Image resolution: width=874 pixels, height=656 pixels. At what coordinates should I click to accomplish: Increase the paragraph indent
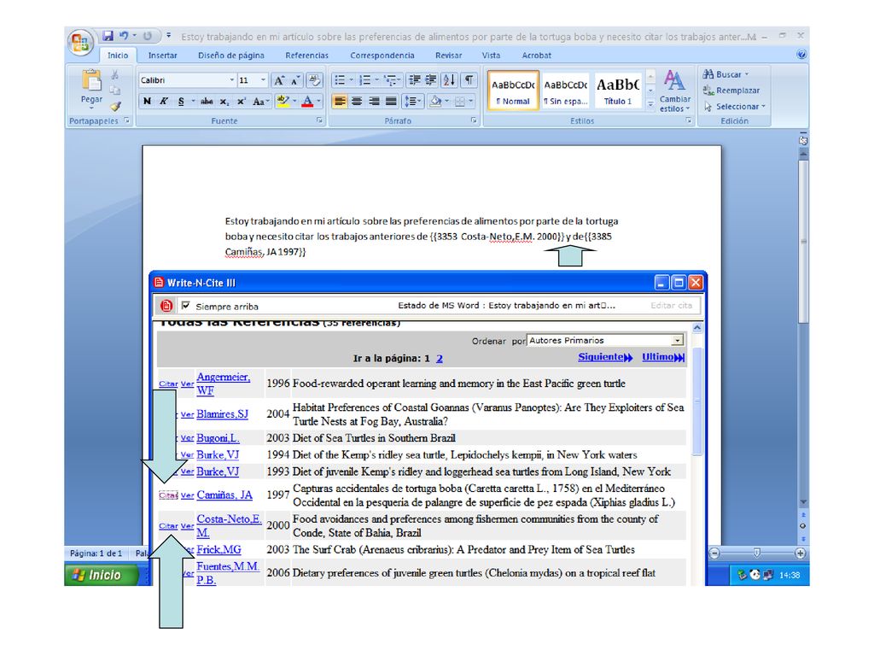coord(431,80)
